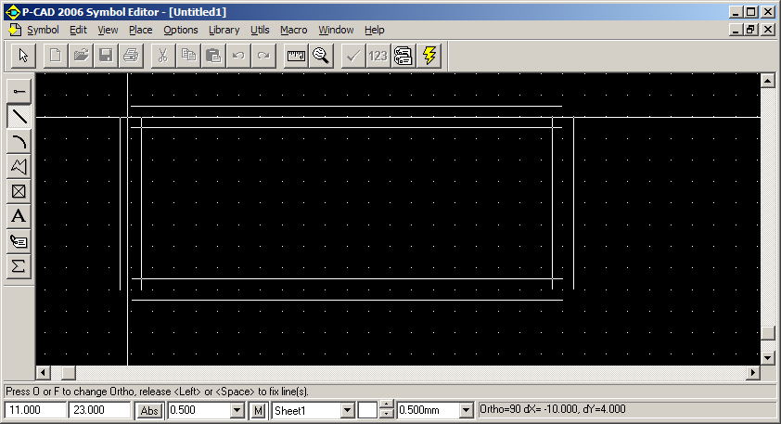
Task: Open the Place menu
Action: [x=140, y=30]
